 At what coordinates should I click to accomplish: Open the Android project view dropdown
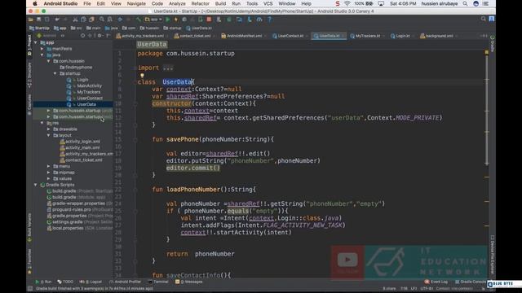(50, 36)
